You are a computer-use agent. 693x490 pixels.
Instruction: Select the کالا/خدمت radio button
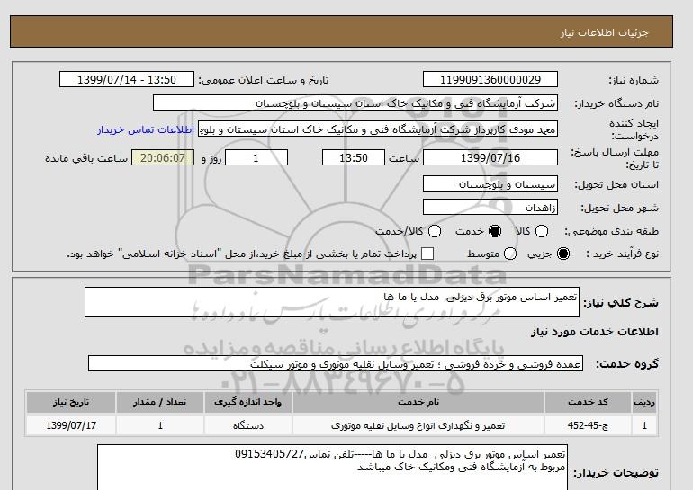tap(435, 231)
